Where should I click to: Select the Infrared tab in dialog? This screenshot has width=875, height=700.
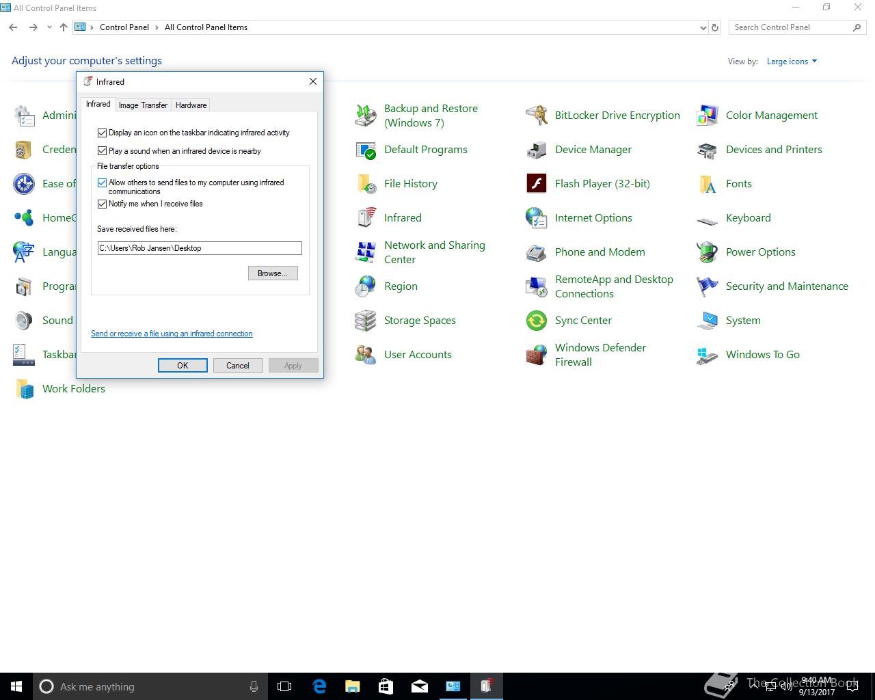point(98,104)
